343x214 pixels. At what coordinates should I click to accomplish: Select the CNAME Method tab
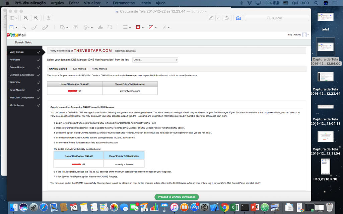pos(58,69)
